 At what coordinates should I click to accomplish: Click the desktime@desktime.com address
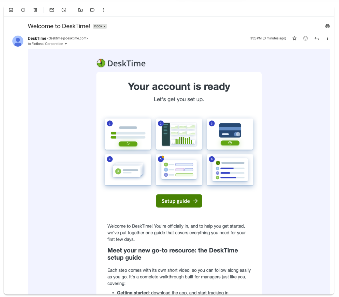click(67, 38)
